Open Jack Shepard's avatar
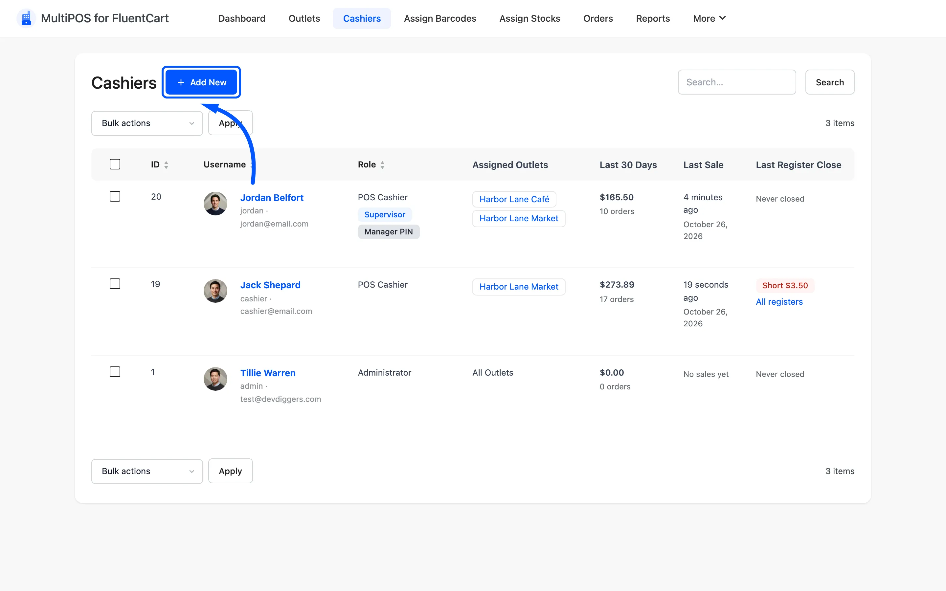This screenshot has height=591, width=946. click(215, 291)
